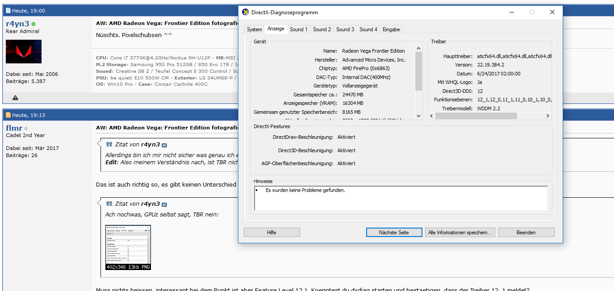This screenshot has width=614, height=291.
Task: Click quote mark icon of first quote
Action: pos(109,145)
